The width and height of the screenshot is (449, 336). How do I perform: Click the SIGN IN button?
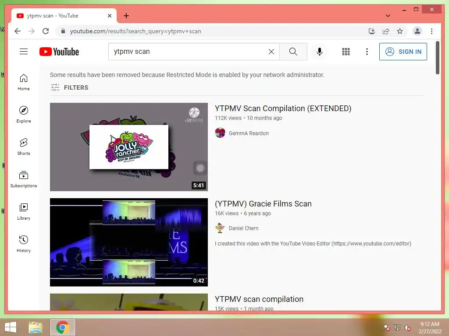point(403,52)
